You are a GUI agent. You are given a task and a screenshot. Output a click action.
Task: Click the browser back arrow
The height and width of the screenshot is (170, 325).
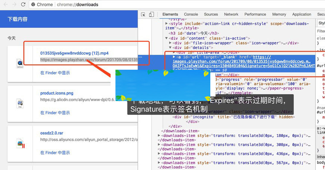click(x=4, y=4)
